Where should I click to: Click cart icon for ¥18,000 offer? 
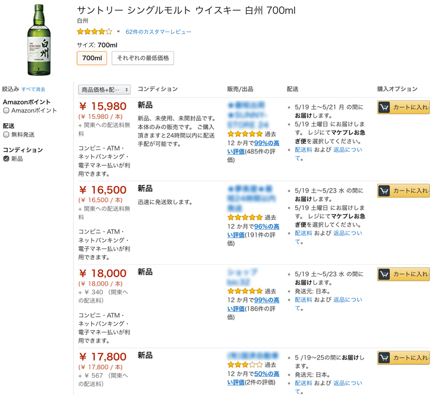tap(384, 275)
